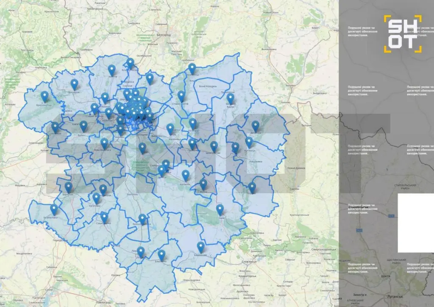Viewport: 434px width, 307px height.
Task: Click the Ізюм map pin
Action: tap(220, 209)
